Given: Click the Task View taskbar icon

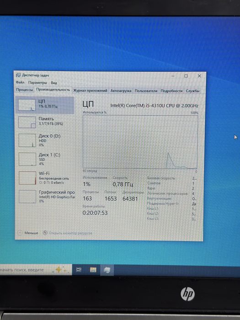Looking at the screenshot, I should pyautogui.click(x=79, y=270).
